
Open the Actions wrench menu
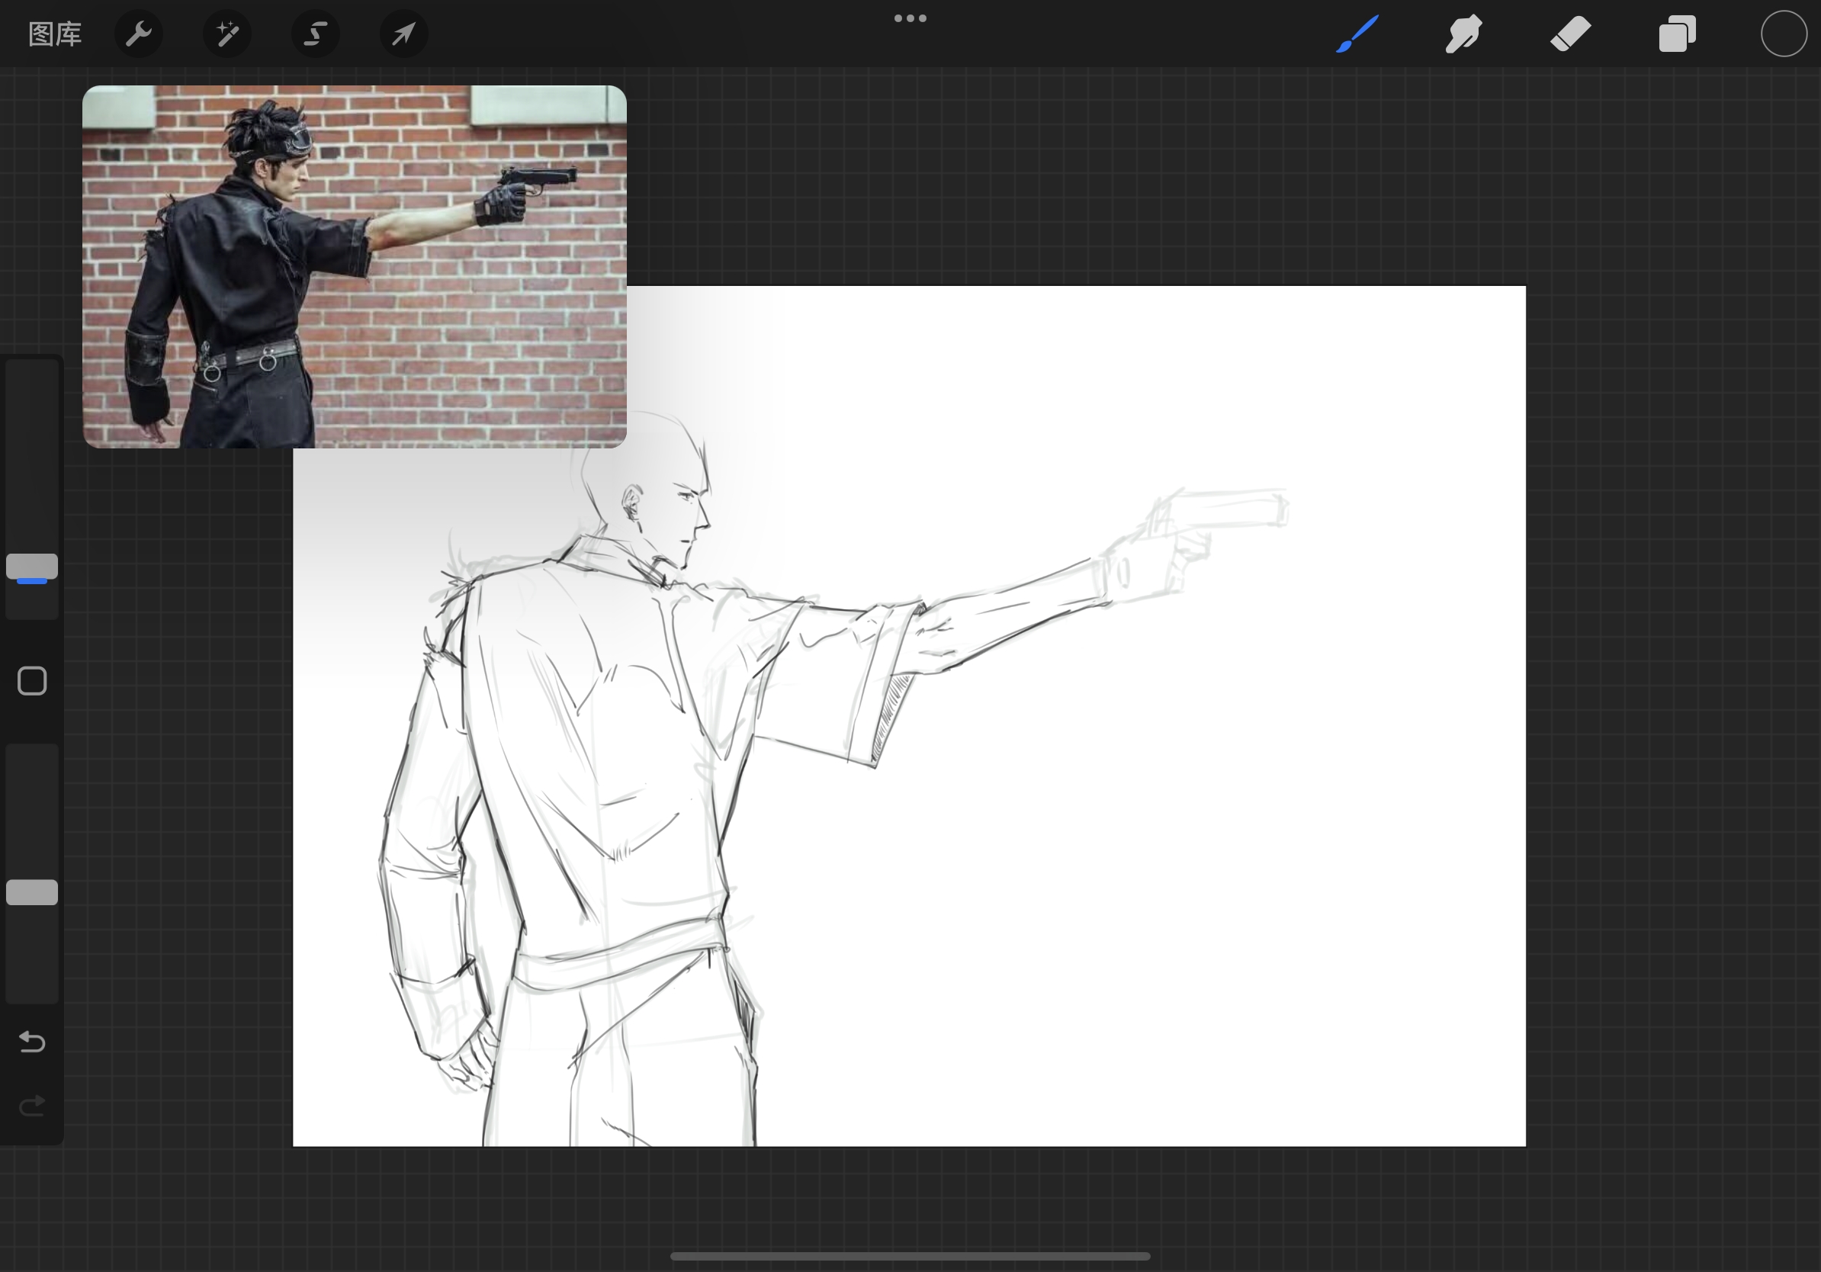click(x=139, y=34)
